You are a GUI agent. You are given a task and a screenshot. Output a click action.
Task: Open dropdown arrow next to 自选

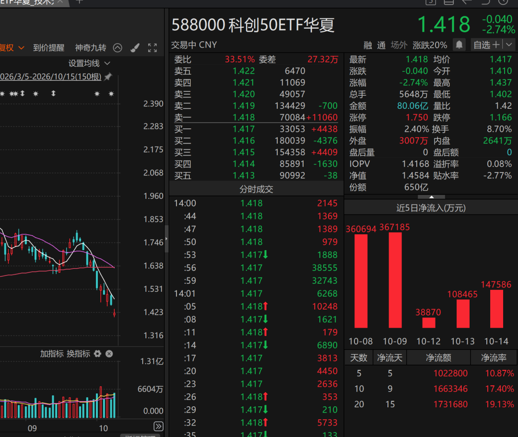pyautogui.click(x=509, y=45)
